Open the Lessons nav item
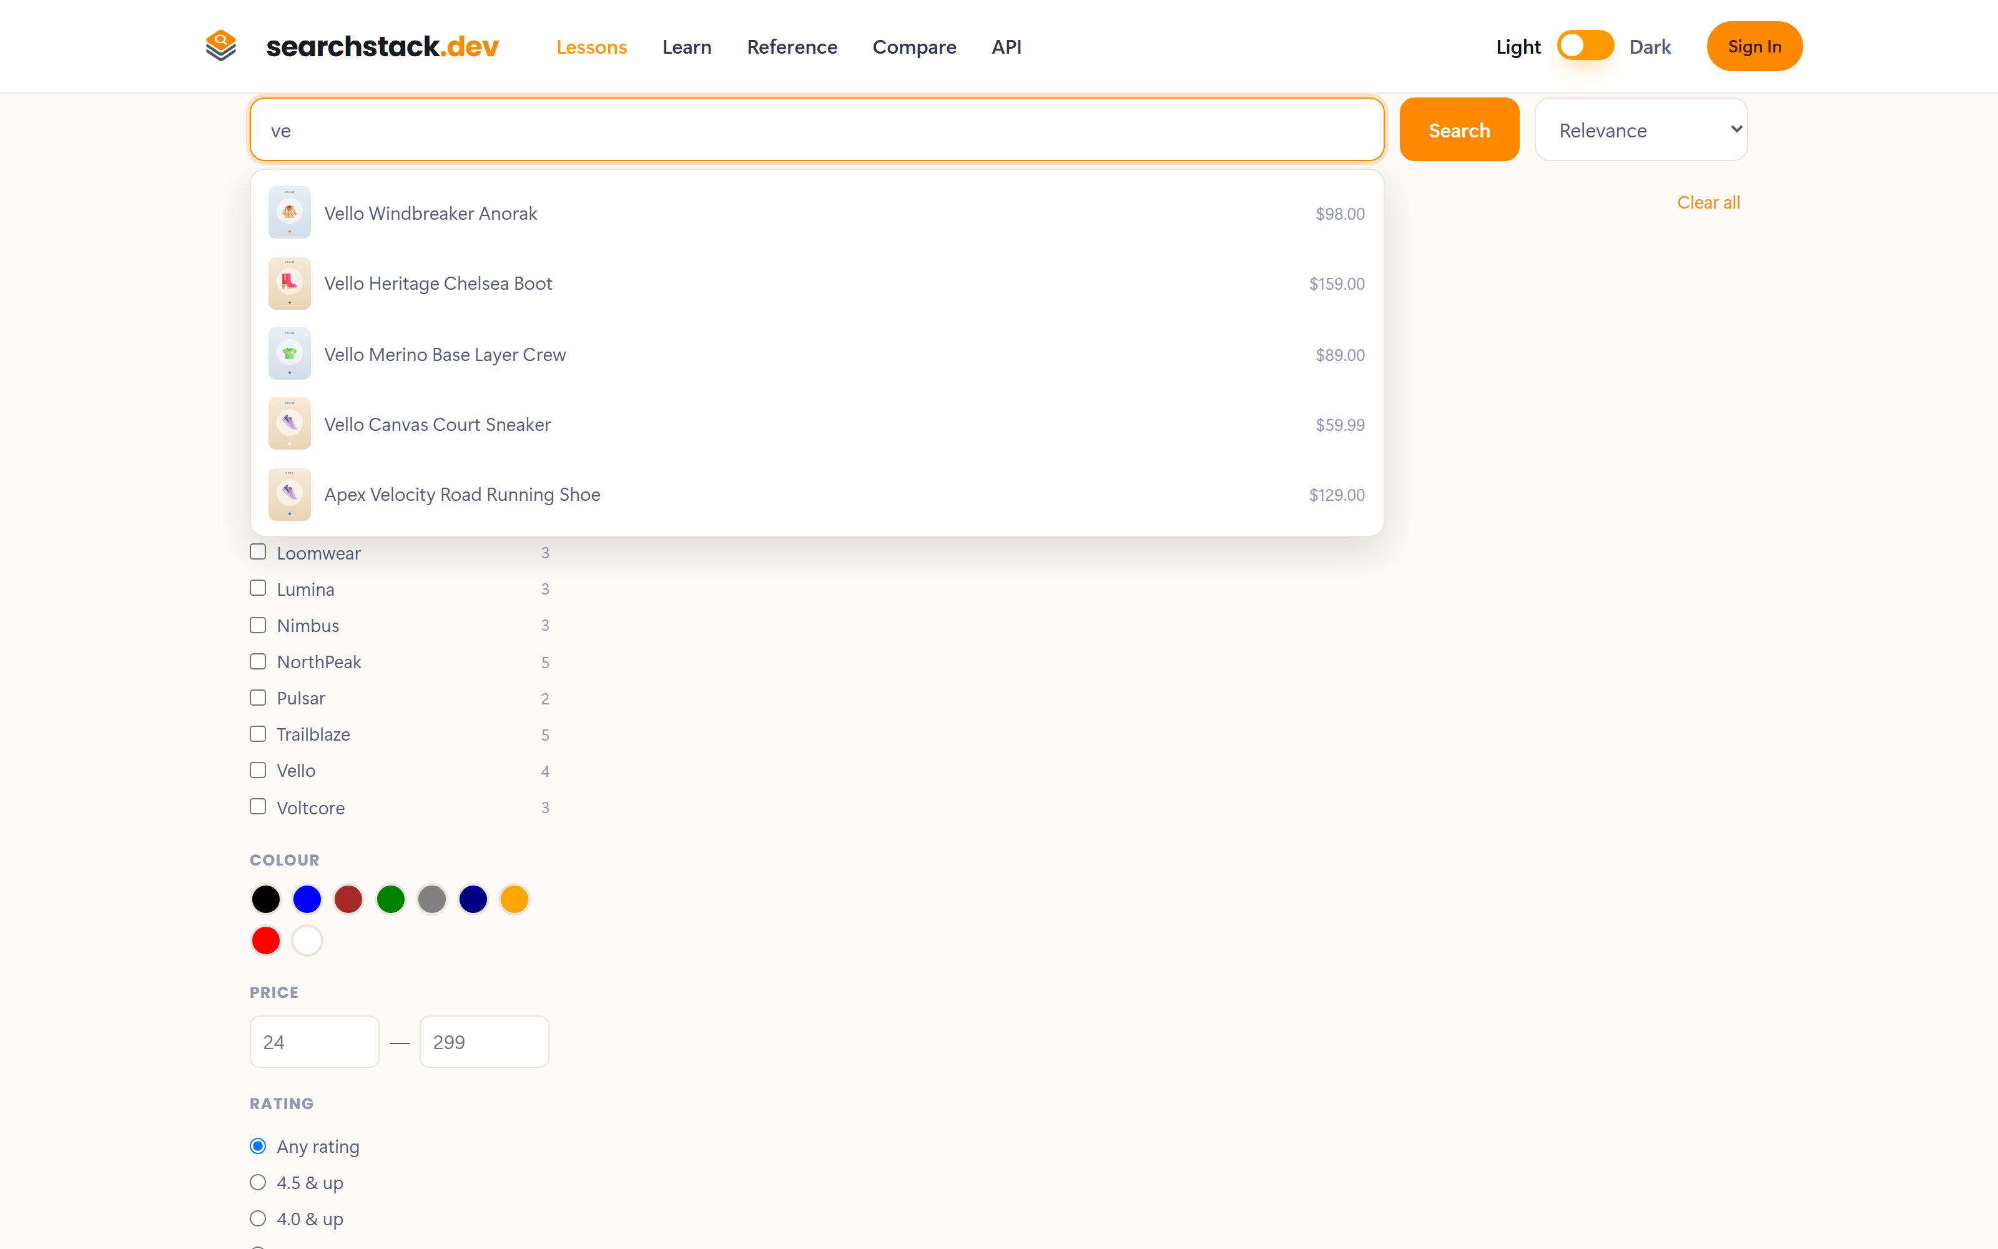 pos(592,47)
